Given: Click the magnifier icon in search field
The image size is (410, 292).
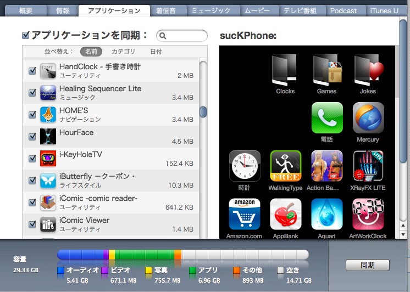Looking at the screenshot, I should [x=163, y=36].
